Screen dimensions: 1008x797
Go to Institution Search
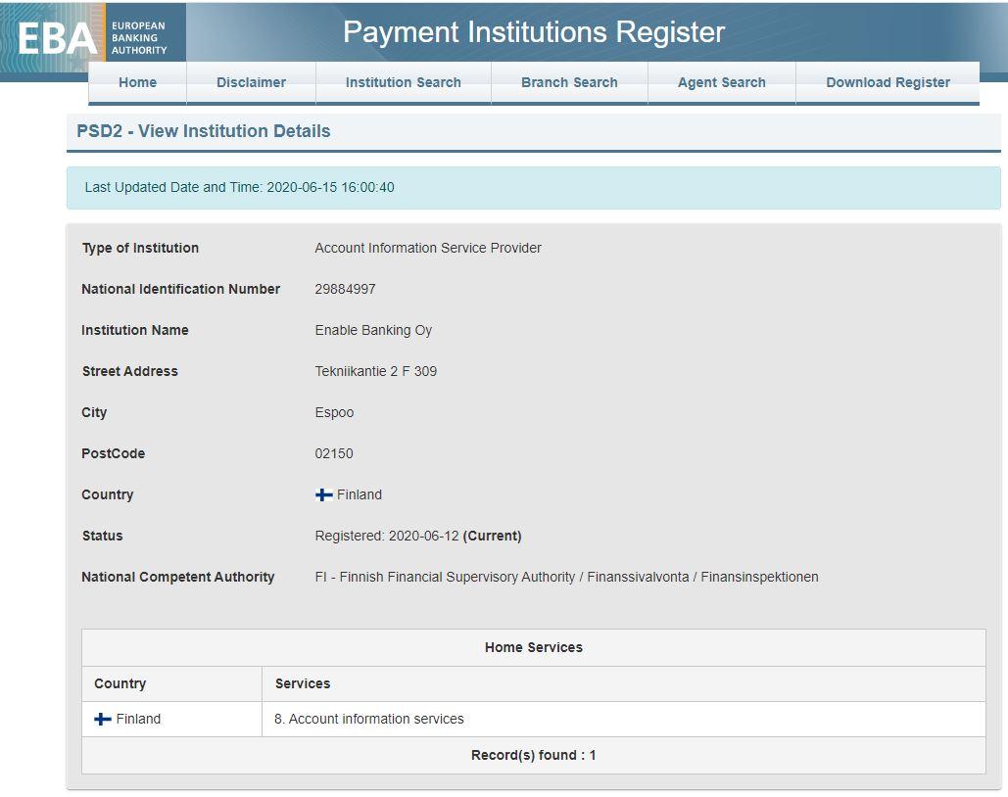[403, 82]
